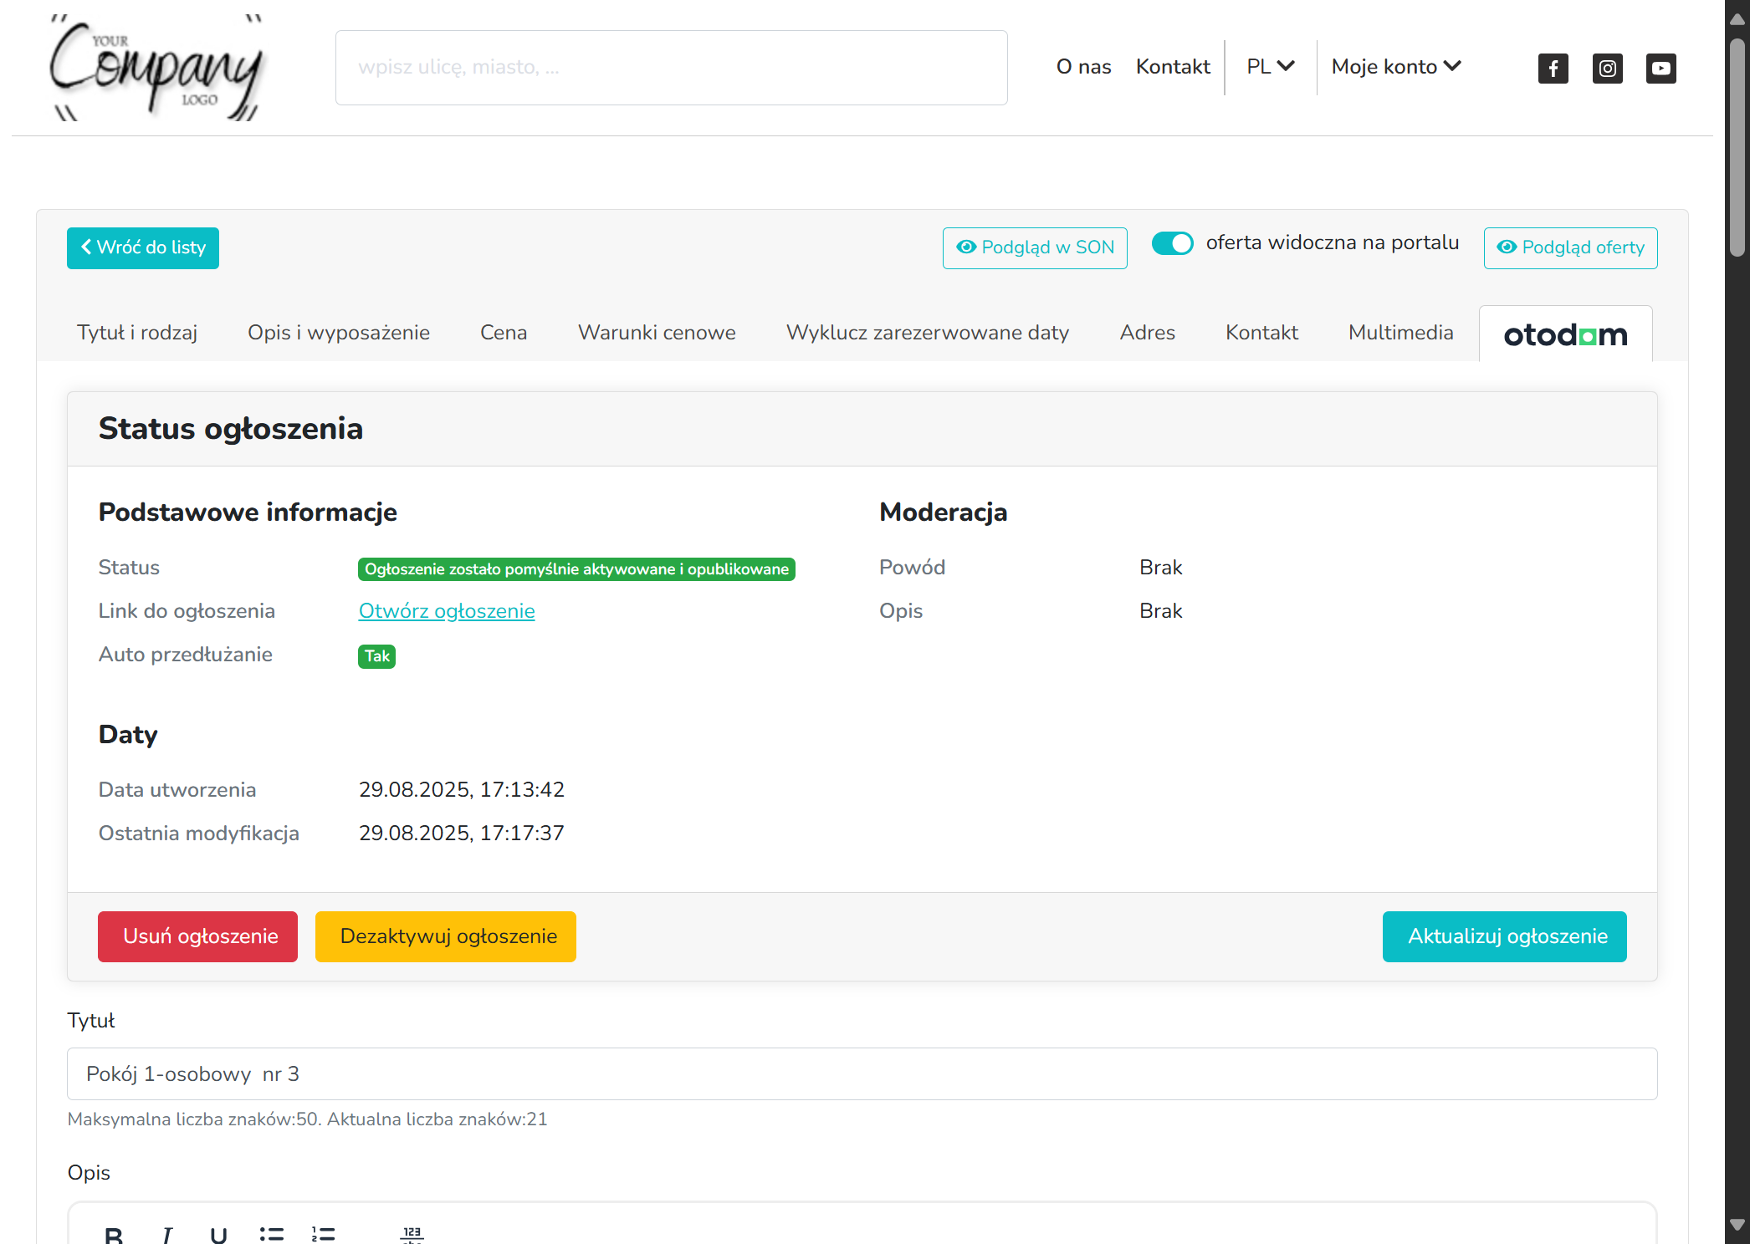Open the Cena tab
Viewport: 1750px width, 1244px height.
(504, 333)
